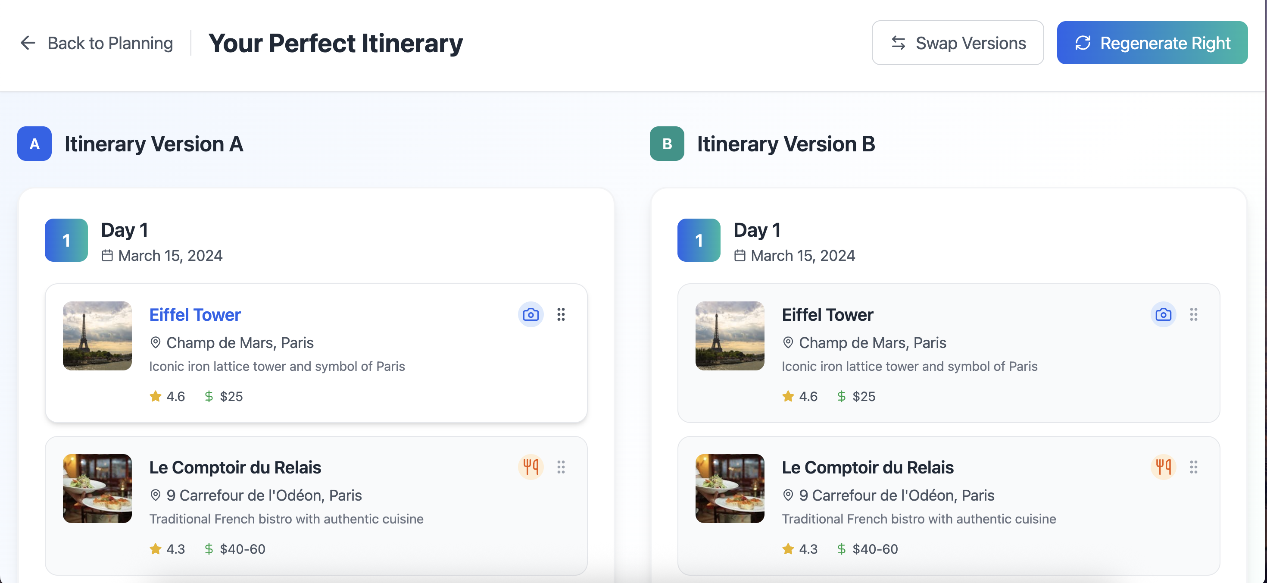This screenshot has height=583, width=1267.
Task: Click fork-knife icon on Version B Le Comptoir
Action: 1163,467
